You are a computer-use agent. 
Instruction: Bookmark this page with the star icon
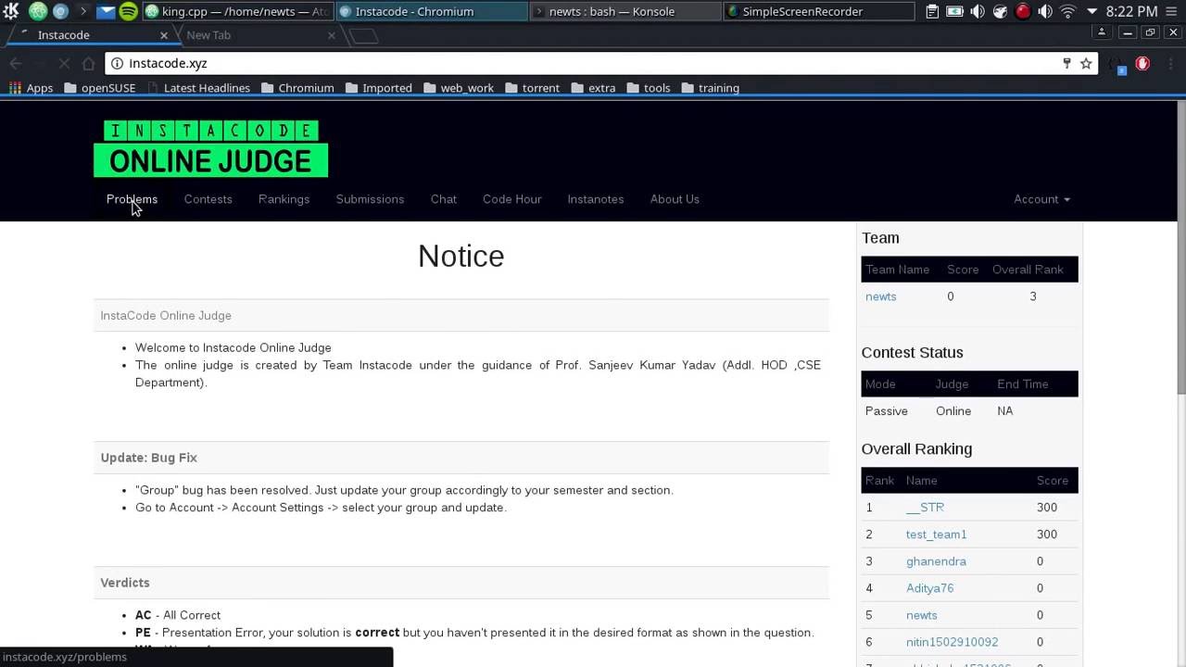tap(1086, 63)
